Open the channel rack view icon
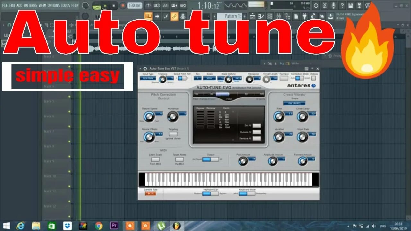The width and height of the screenshot is (411, 231). [270, 16]
